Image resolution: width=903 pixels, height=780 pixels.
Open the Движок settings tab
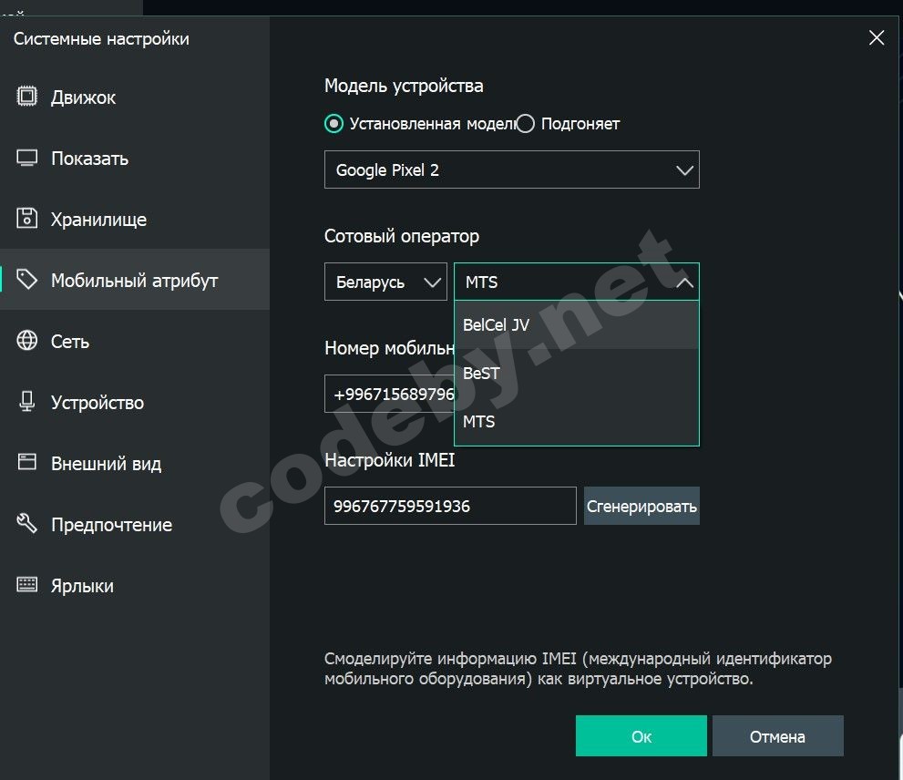pos(135,97)
